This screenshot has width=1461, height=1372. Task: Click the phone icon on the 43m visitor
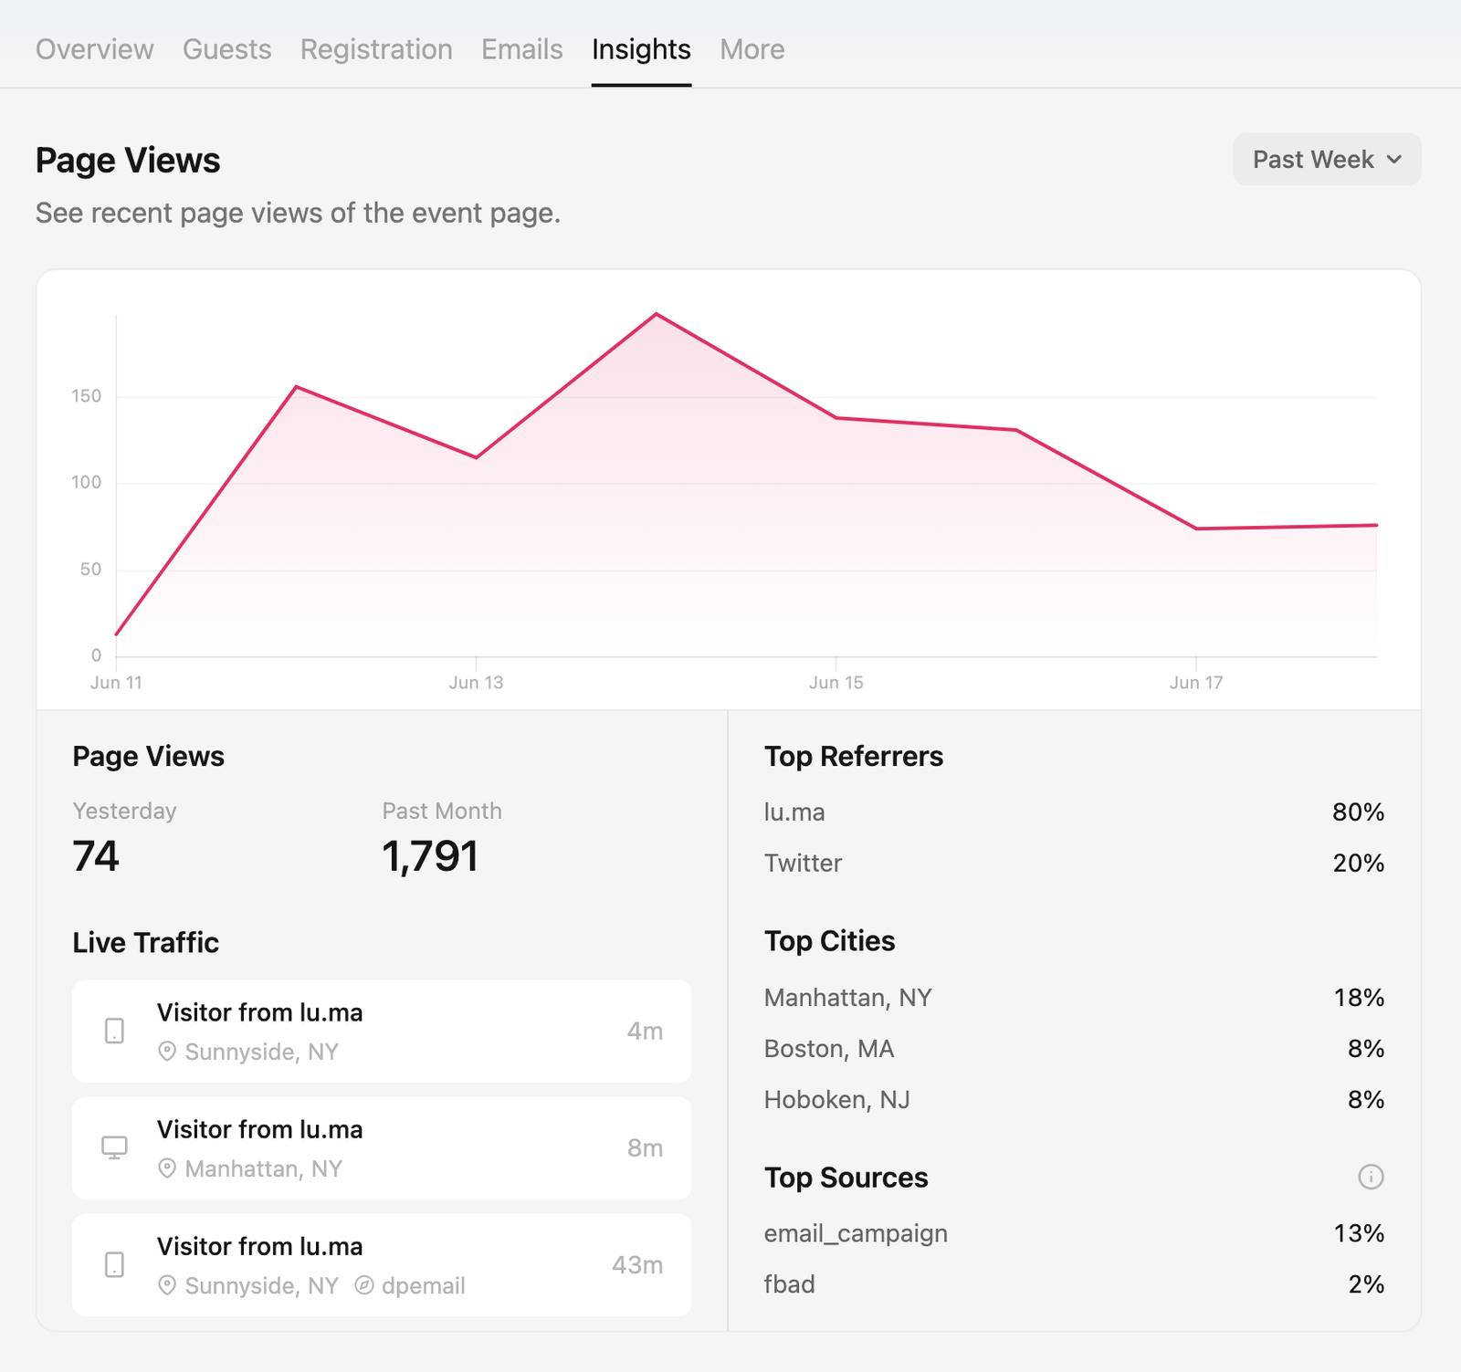tap(114, 1264)
